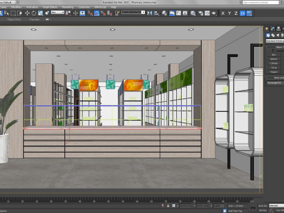
Task: Restrict to X axis constraint
Action: (223, 13)
